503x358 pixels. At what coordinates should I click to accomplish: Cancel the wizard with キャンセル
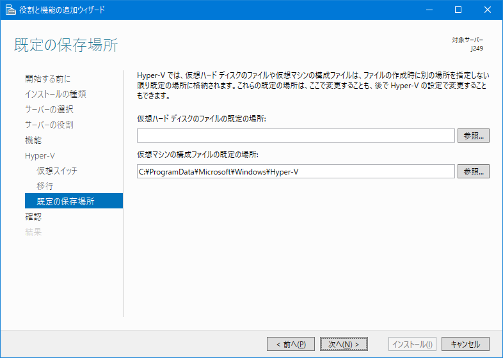click(465, 344)
